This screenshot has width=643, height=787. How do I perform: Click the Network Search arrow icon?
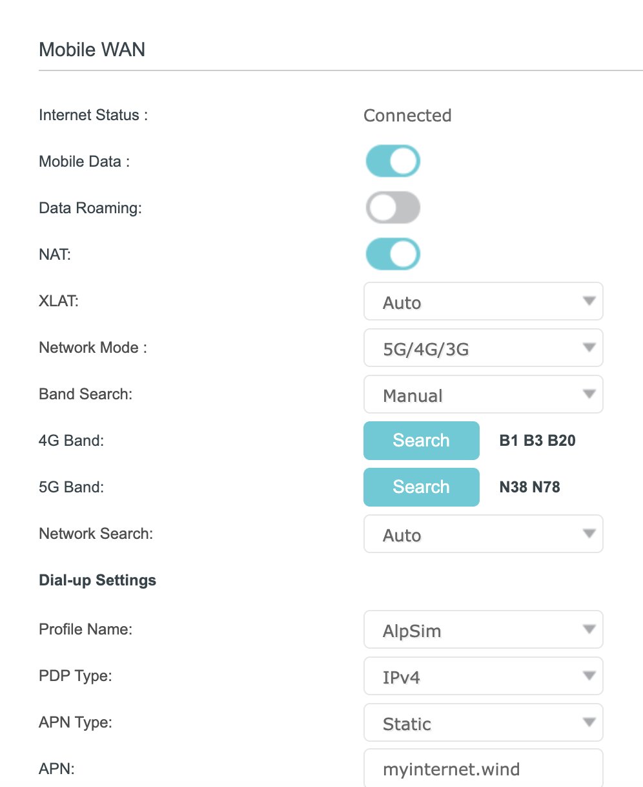pyautogui.click(x=588, y=534)
